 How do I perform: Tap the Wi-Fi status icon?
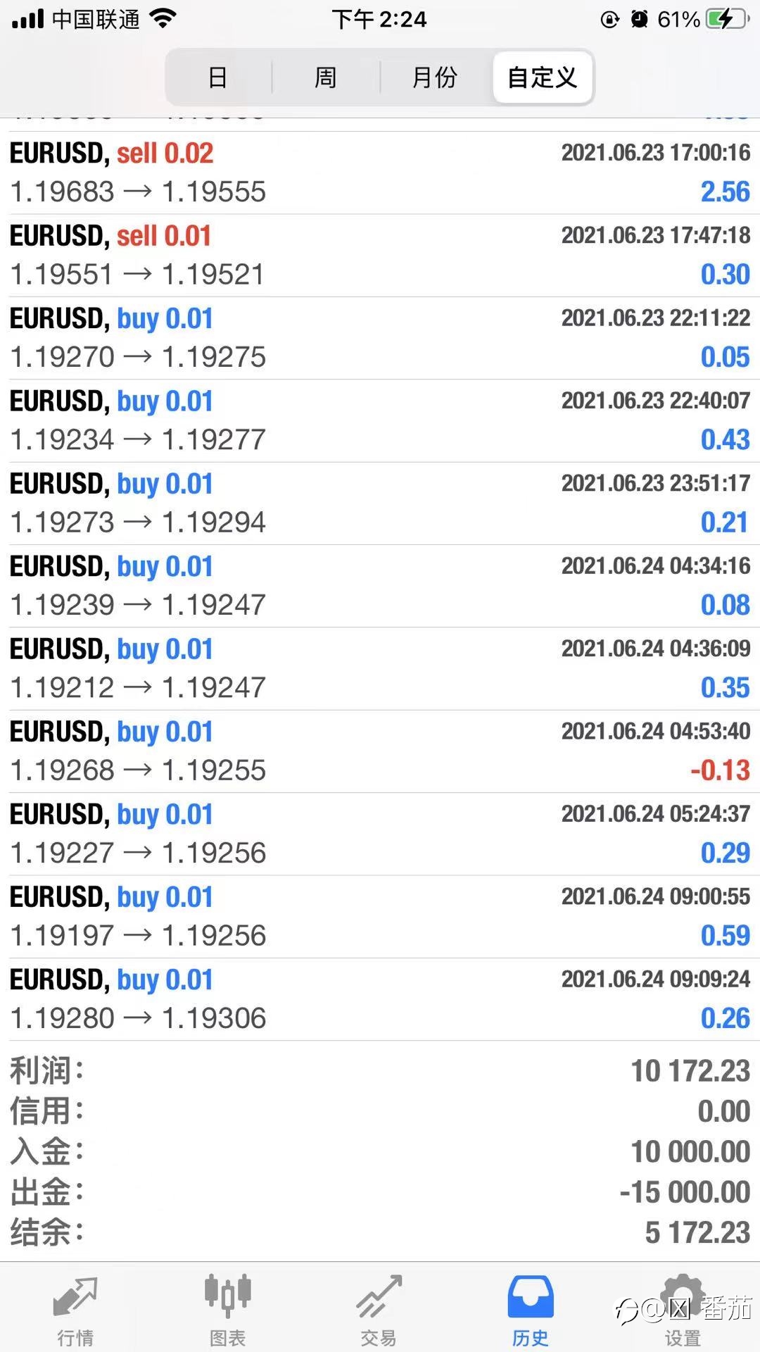(163, 19)
